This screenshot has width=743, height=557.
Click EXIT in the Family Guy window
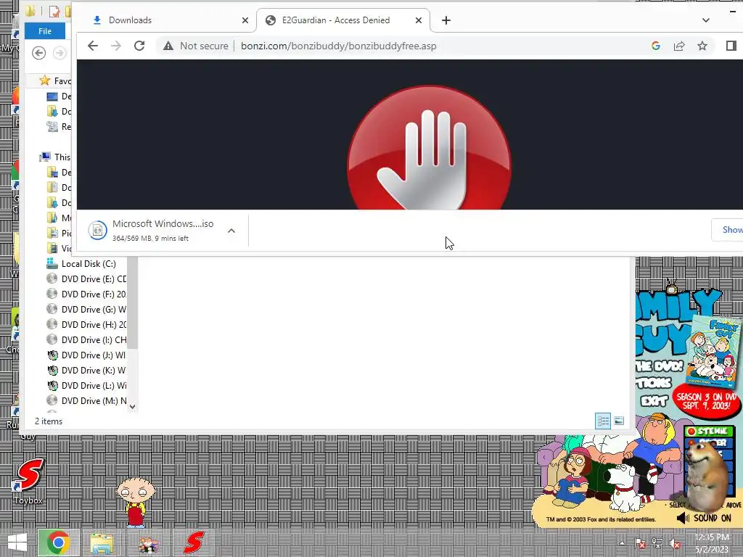[654, 400]
